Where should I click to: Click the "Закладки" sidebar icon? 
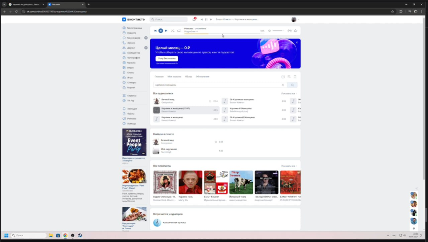[124, 109]
